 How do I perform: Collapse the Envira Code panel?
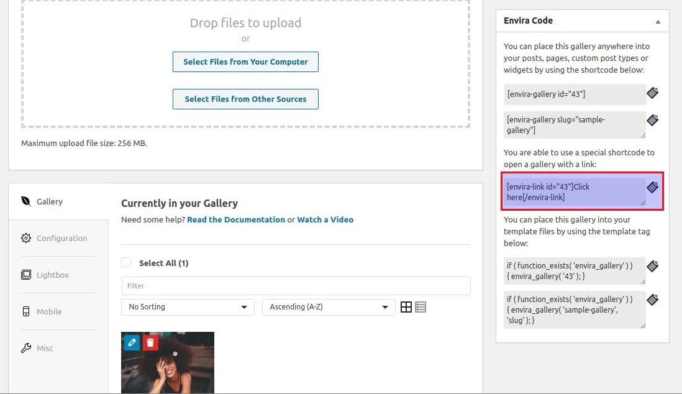point(658,21)
